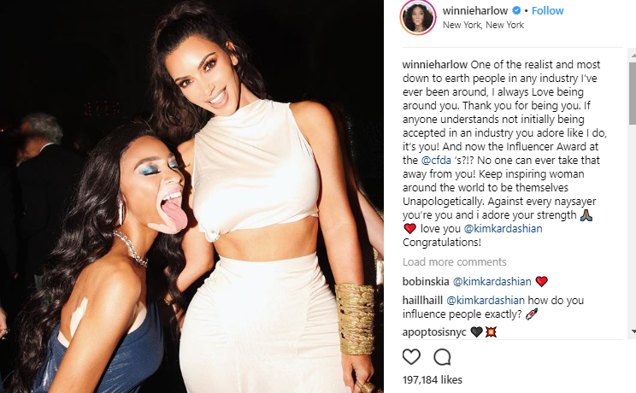636x393 pixels.
Task: Follow the winnieharlow account
Action: click(547, 10)
